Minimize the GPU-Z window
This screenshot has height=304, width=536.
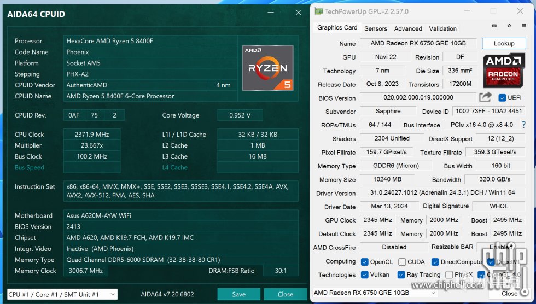467,11
